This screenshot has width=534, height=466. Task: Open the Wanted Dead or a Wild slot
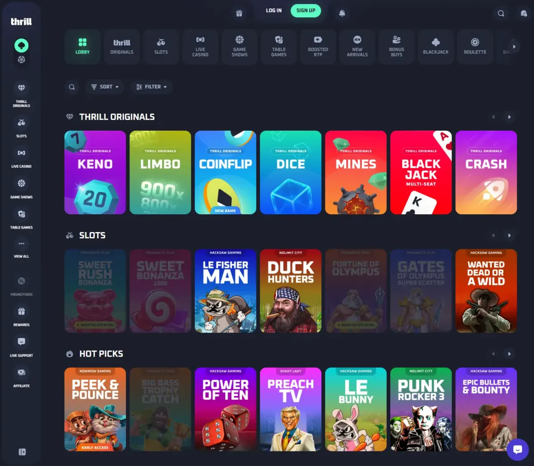point(486,291)
